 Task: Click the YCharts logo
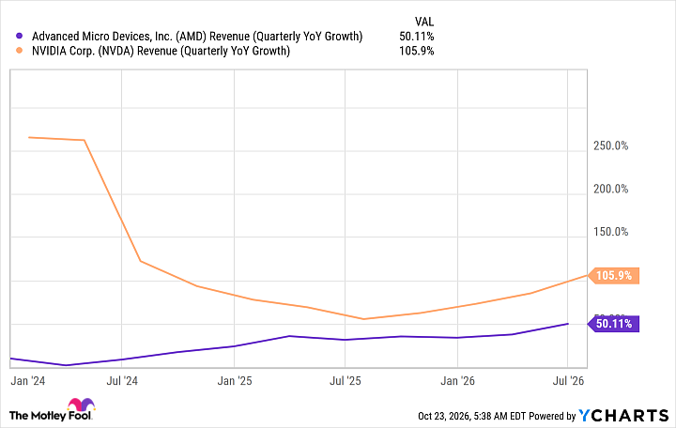click(x=623, y=416)
